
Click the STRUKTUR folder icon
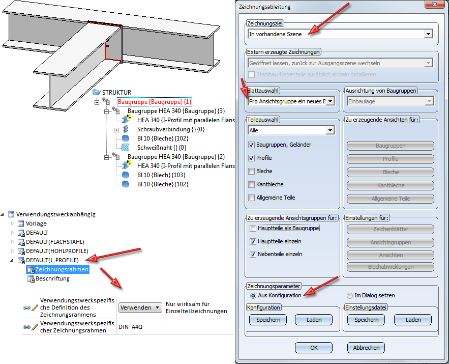coord(97,92)
